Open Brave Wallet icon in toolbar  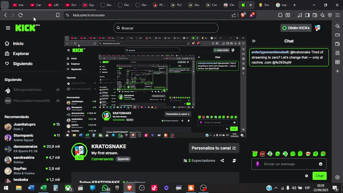(x=315, y=15)
